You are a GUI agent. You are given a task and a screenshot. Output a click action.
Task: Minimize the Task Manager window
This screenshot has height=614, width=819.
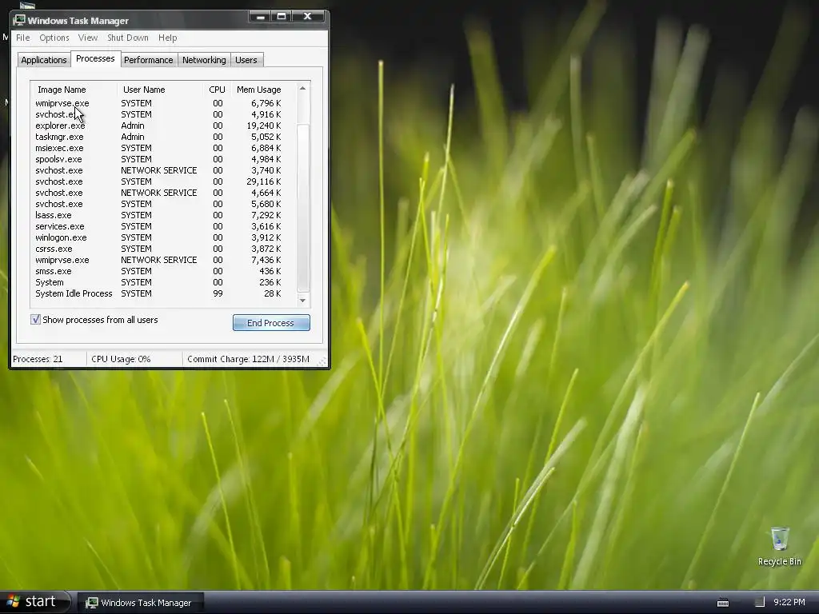click(x=260, y=17)
